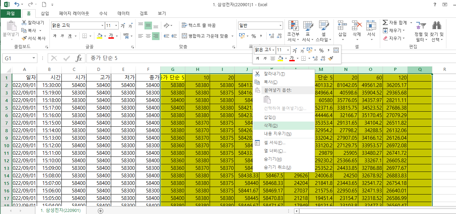Click the ribbon Increase Decimal button
This screenshot has height=214, width=456.
(x=271, y=36)
